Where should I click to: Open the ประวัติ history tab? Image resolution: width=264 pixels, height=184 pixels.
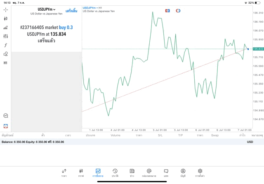click(115, 173)
